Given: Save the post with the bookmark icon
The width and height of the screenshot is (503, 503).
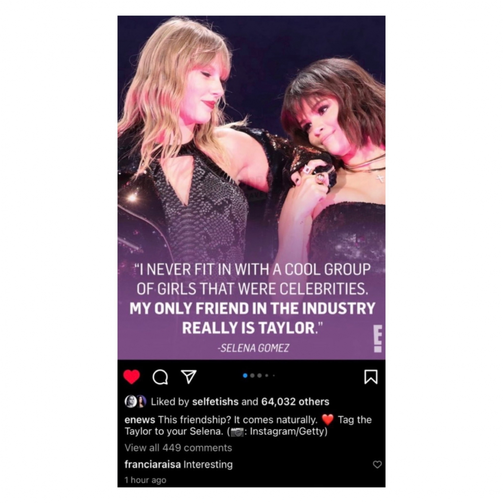Looking at the screenshot, I should pos(371,377).
